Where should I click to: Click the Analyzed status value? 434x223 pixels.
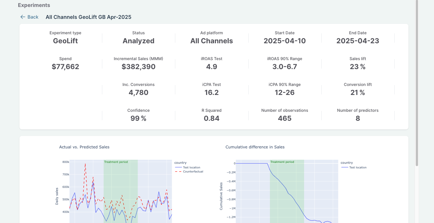click(x=138, y=41)
